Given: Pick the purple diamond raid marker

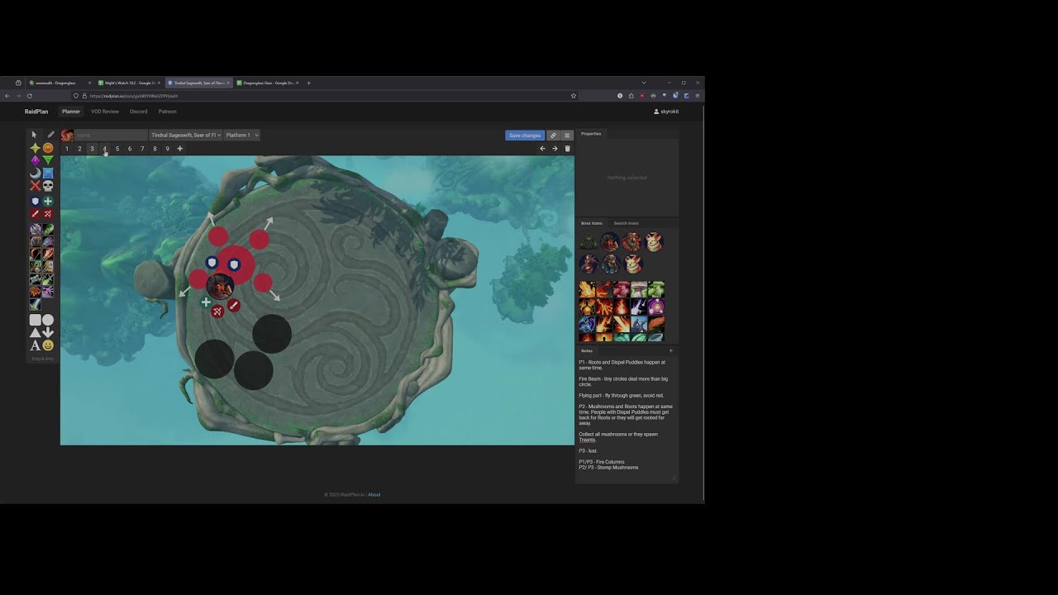Looking at the screenshot, I should click(x=35, y=160).
